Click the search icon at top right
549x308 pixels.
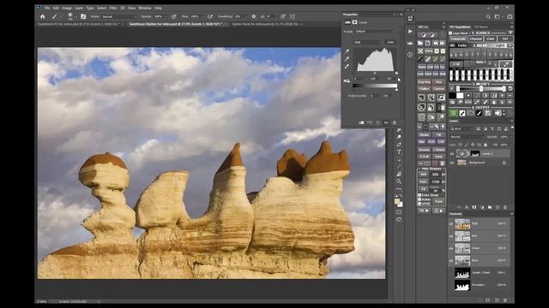pos(488,16)
